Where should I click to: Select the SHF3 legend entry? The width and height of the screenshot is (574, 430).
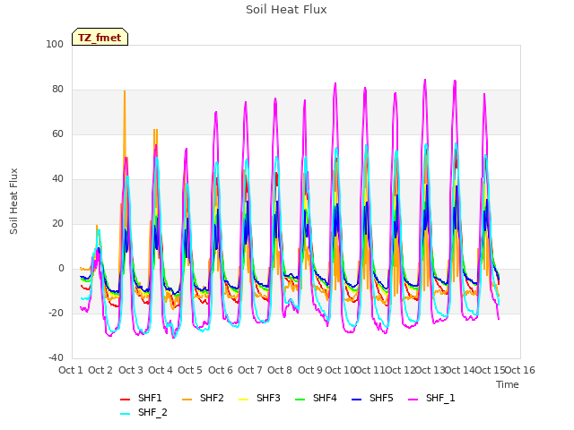click(x=259, y=398)
